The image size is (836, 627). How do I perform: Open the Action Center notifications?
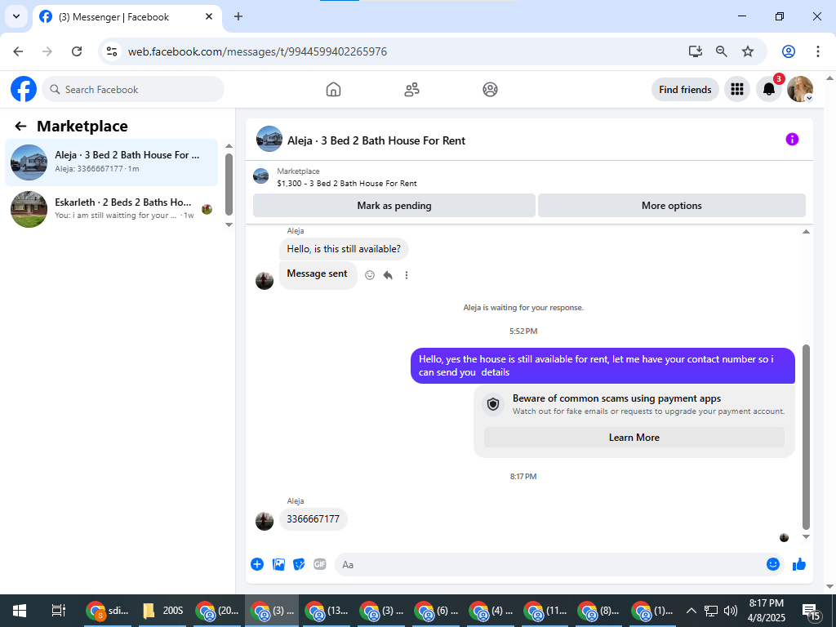coord(812,612)
